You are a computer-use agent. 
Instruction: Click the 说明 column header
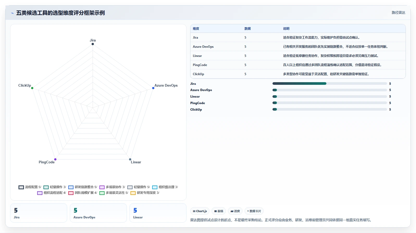click(x=286, y=29)
